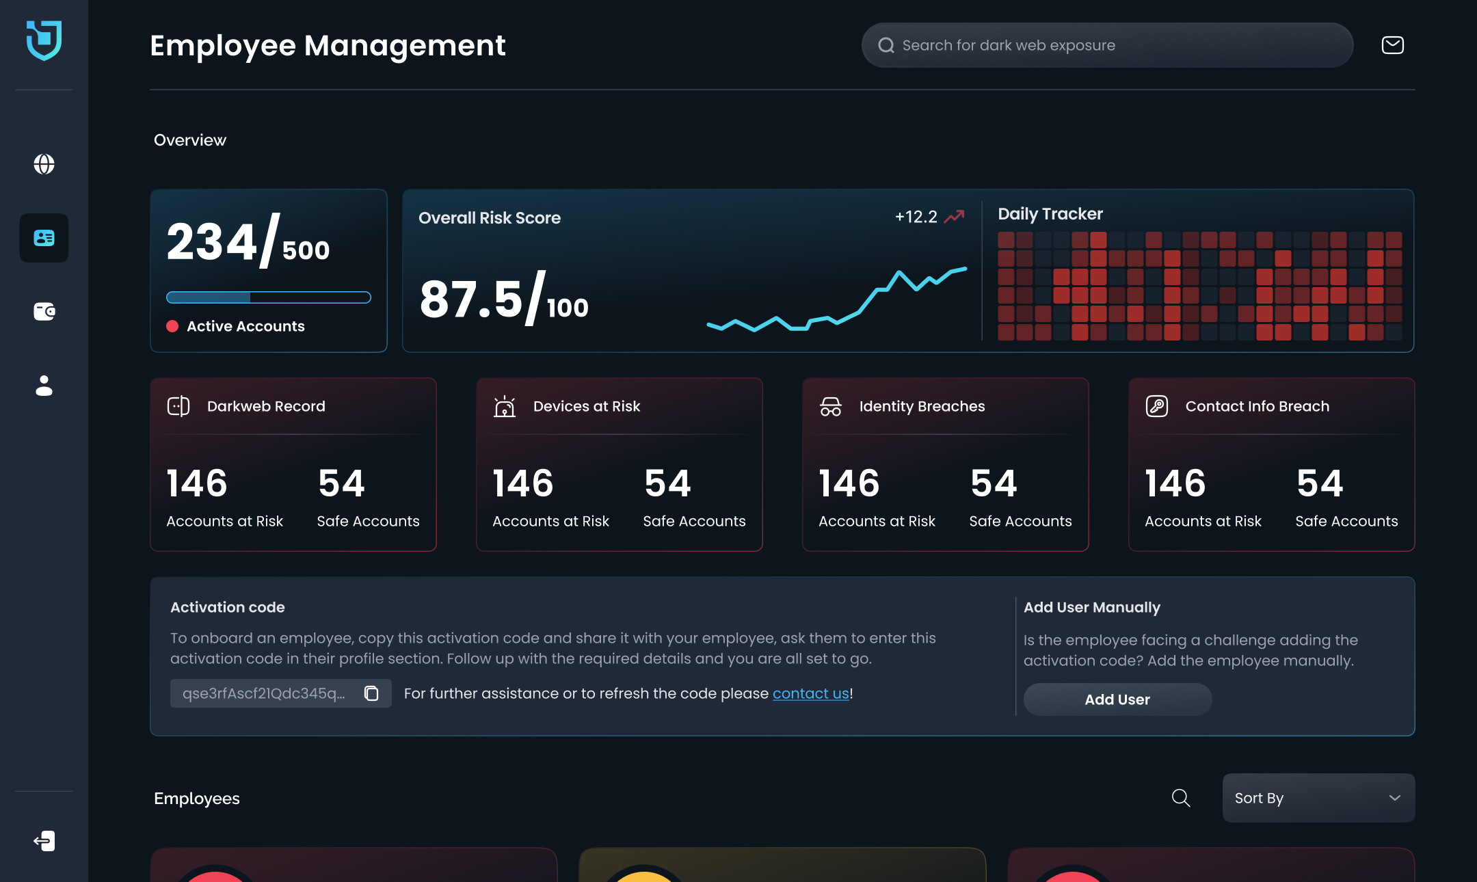The image size is (1477, 882).
Task: Click the Activation code heading
Action: coord(228,607)
